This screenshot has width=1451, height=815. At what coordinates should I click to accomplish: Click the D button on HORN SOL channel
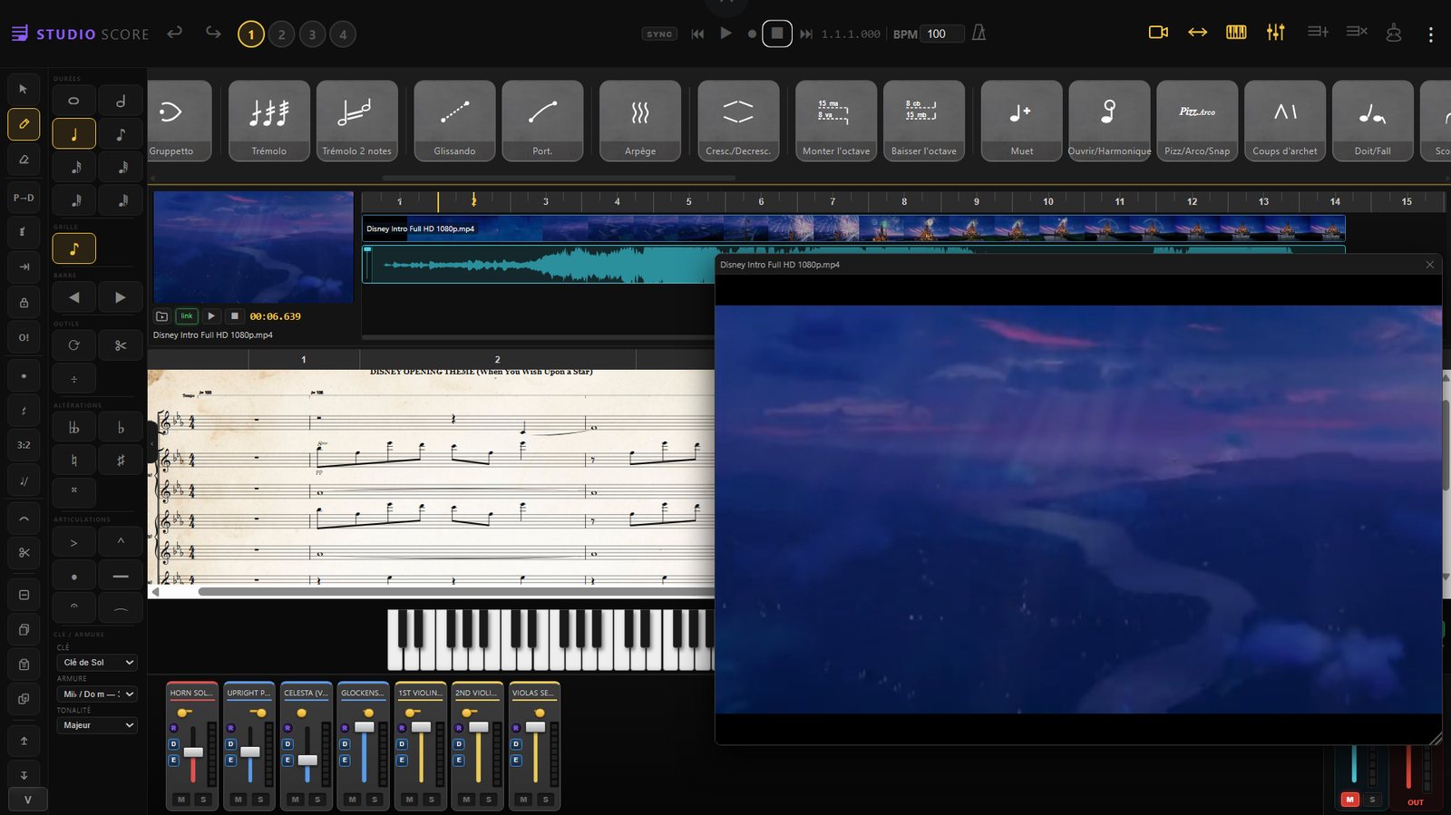coord(173,744)
